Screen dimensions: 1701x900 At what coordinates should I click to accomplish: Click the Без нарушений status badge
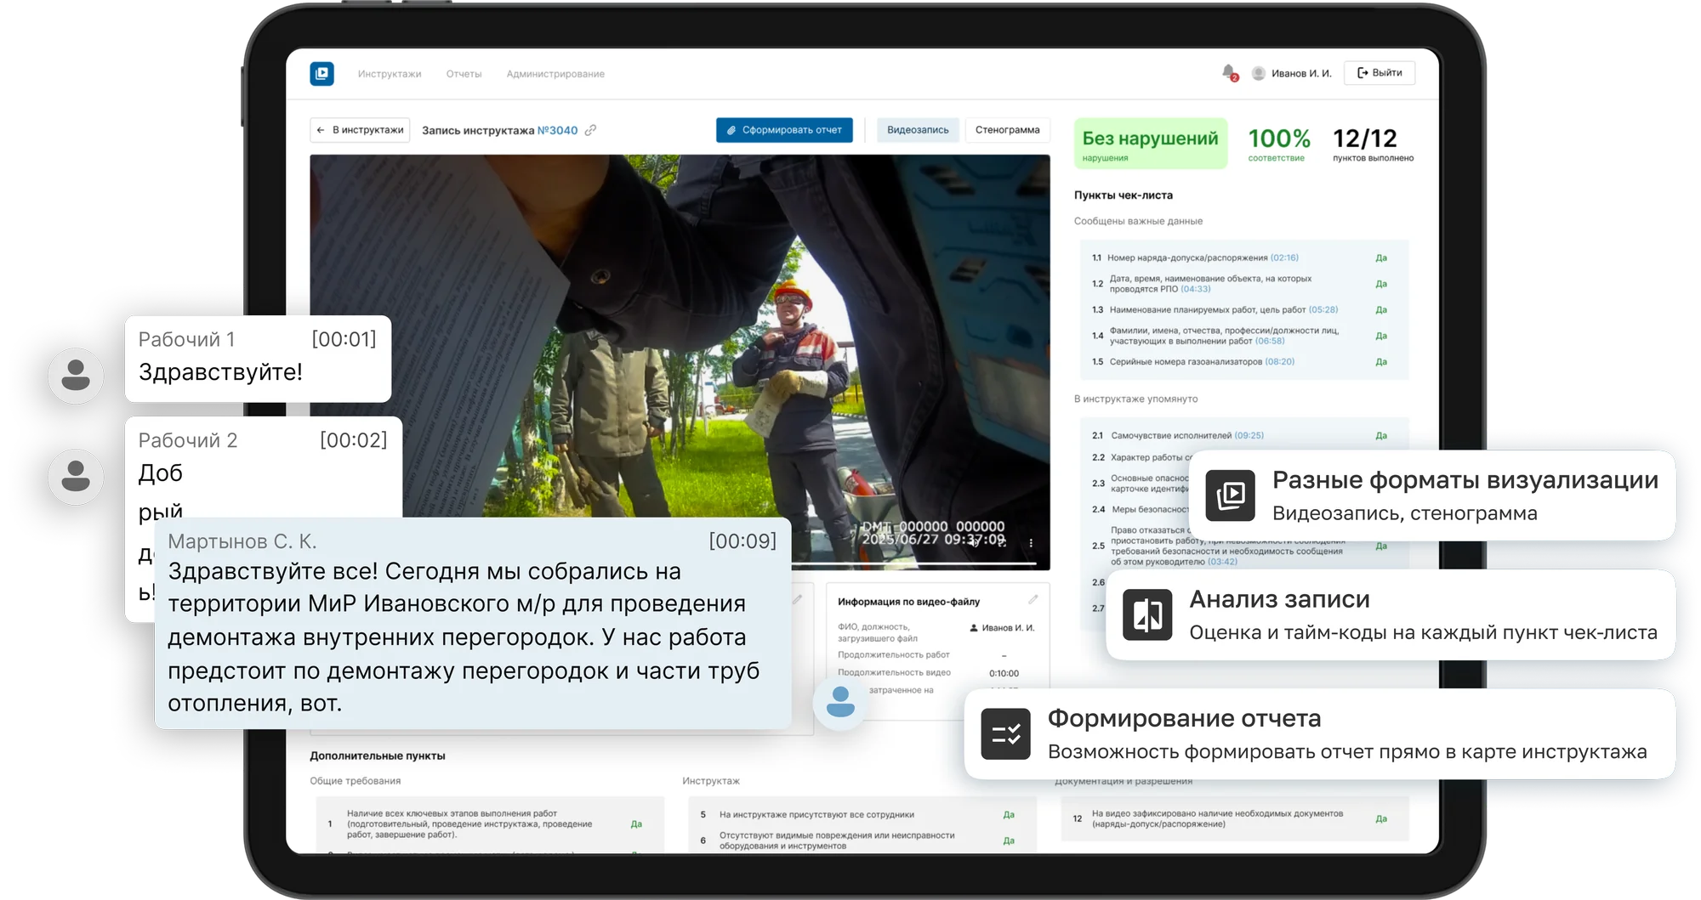tap(1150, 144)
